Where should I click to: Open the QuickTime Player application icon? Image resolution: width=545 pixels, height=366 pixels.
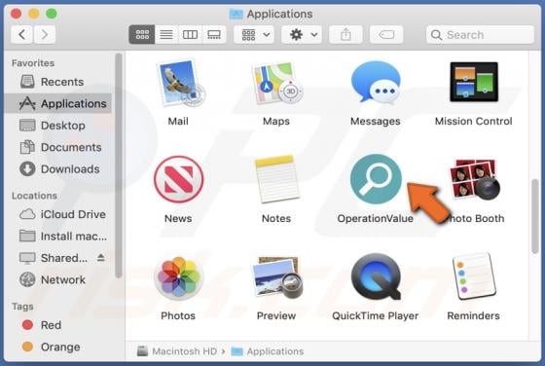click(376, 276)
